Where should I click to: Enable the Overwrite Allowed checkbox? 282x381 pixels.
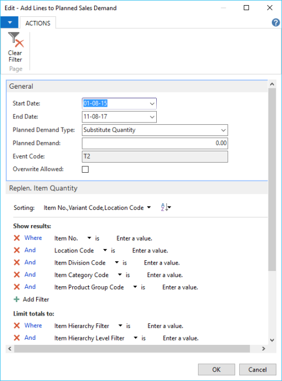point(85,169)
